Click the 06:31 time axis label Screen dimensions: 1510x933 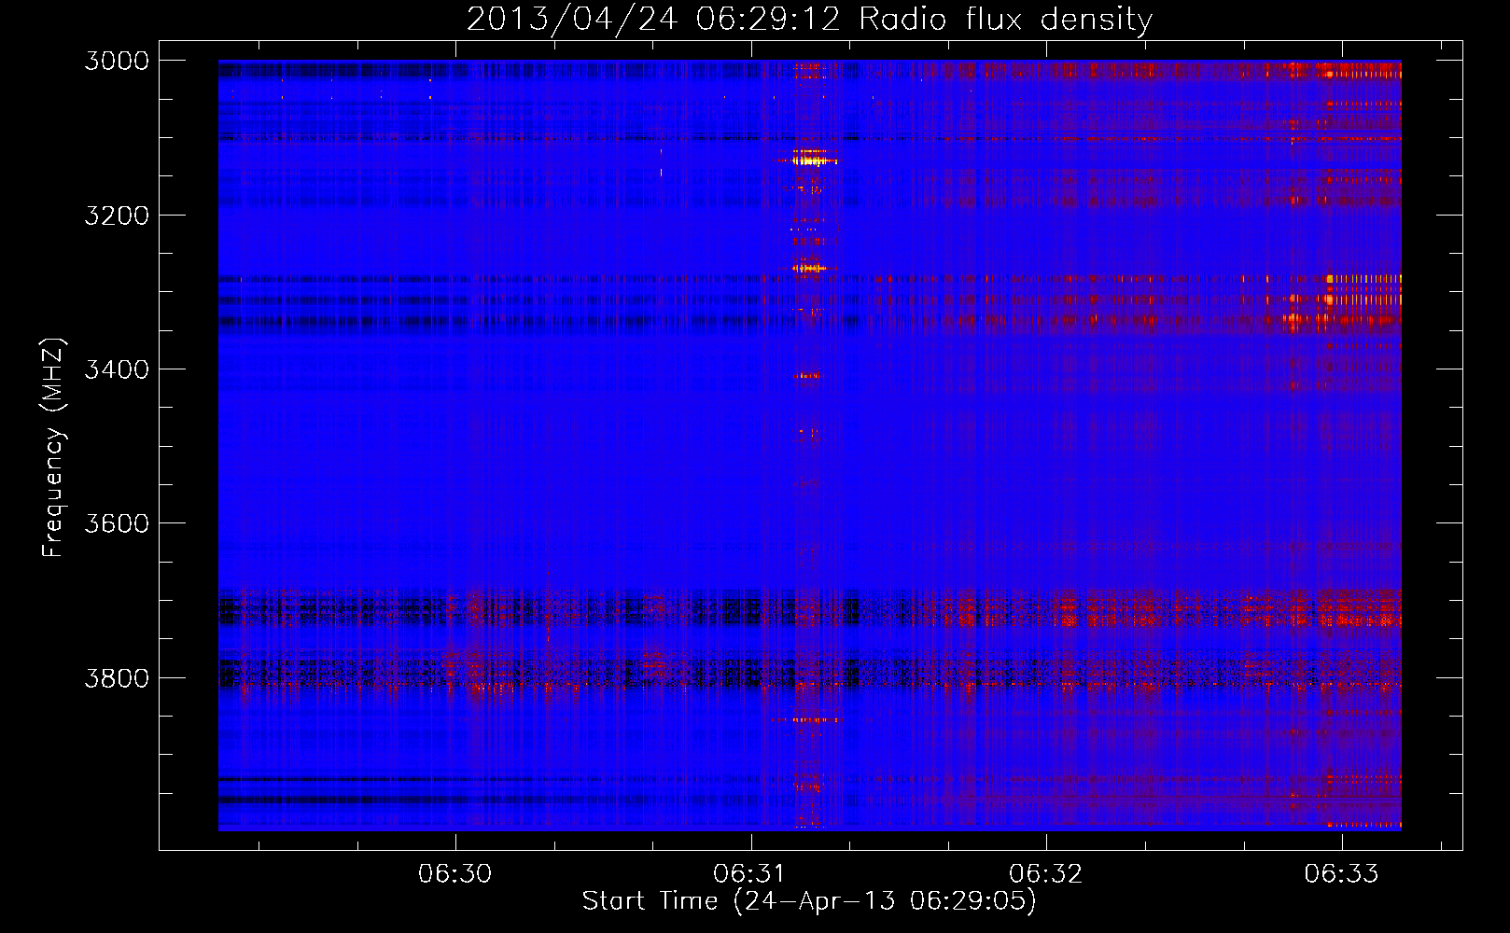pos(750,873)
